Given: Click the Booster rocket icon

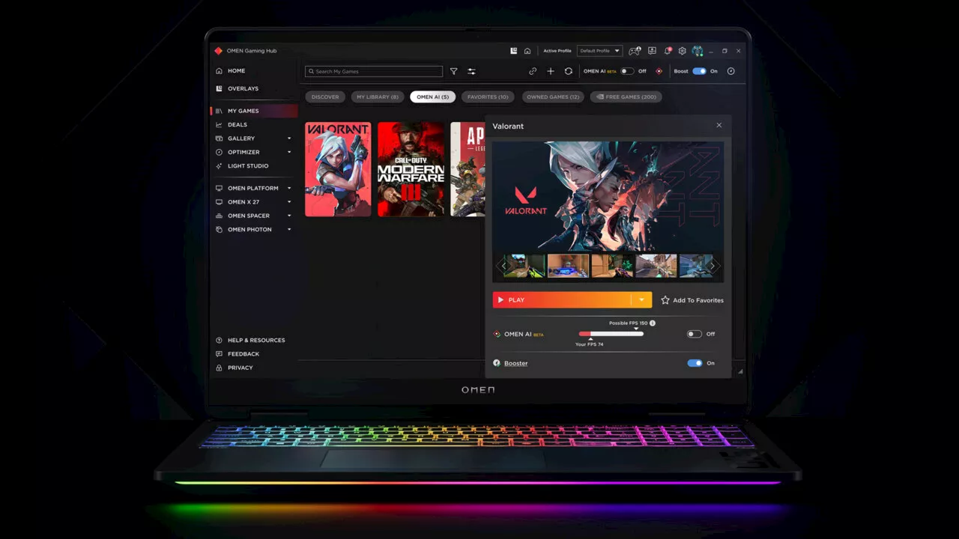Looking at the screenshot, I should click(497, 363).
